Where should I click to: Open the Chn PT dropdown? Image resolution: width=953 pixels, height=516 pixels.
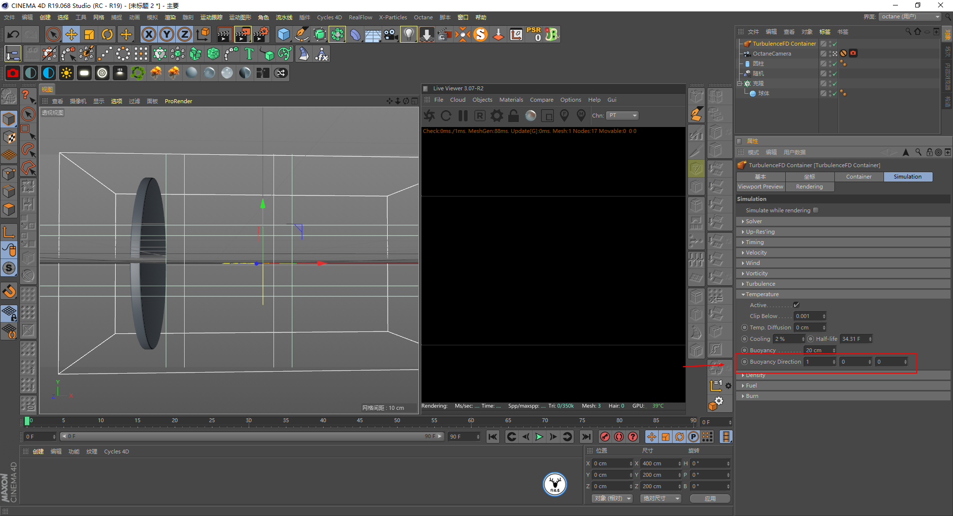pyautogui.click(x=622, y=116)
